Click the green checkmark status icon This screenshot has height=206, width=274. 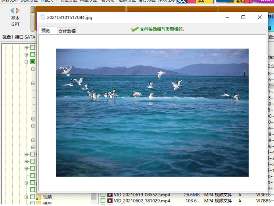point(134,29)
